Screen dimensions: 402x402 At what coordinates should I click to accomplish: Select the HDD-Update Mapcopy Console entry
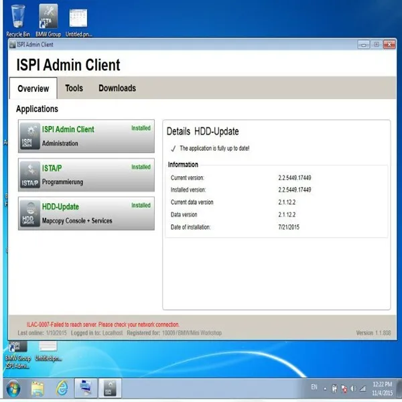[x=86, y=213]
